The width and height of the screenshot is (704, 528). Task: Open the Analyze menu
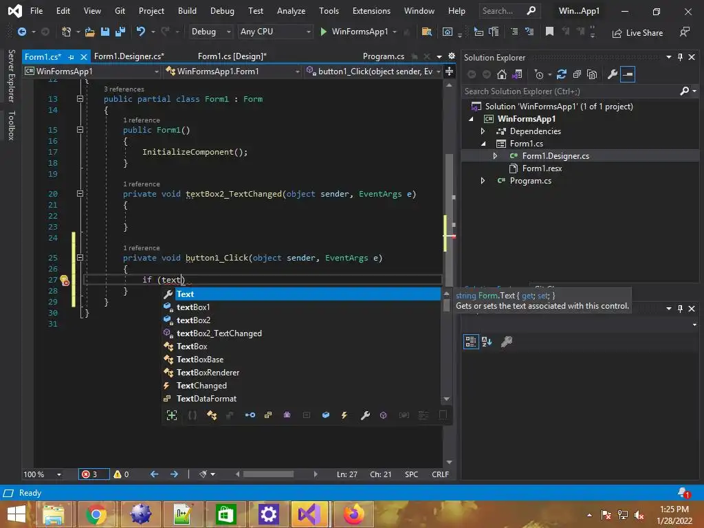coord(291,11)
